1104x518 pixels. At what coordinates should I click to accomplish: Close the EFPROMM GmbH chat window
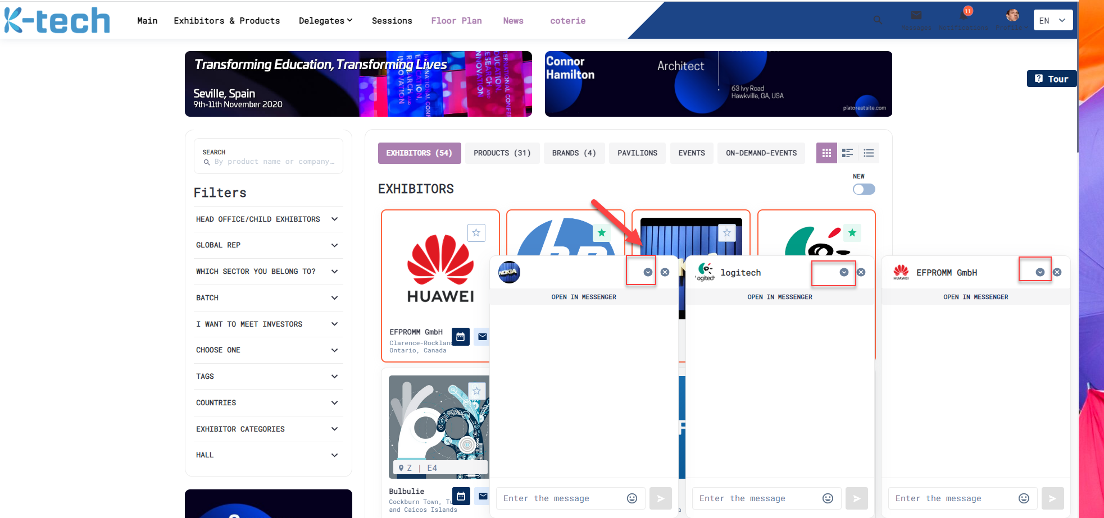[1057, 272]
